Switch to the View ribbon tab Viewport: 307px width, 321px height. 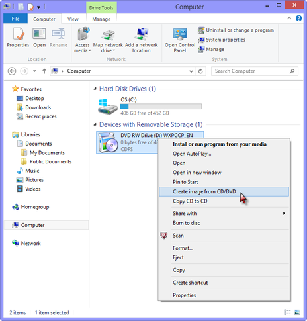click(73, 19)
